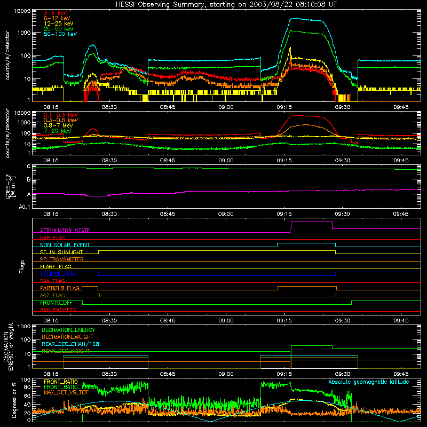Click 09:15 time label under top keV plot
This screenshot has width=427, height=427.
284,107
